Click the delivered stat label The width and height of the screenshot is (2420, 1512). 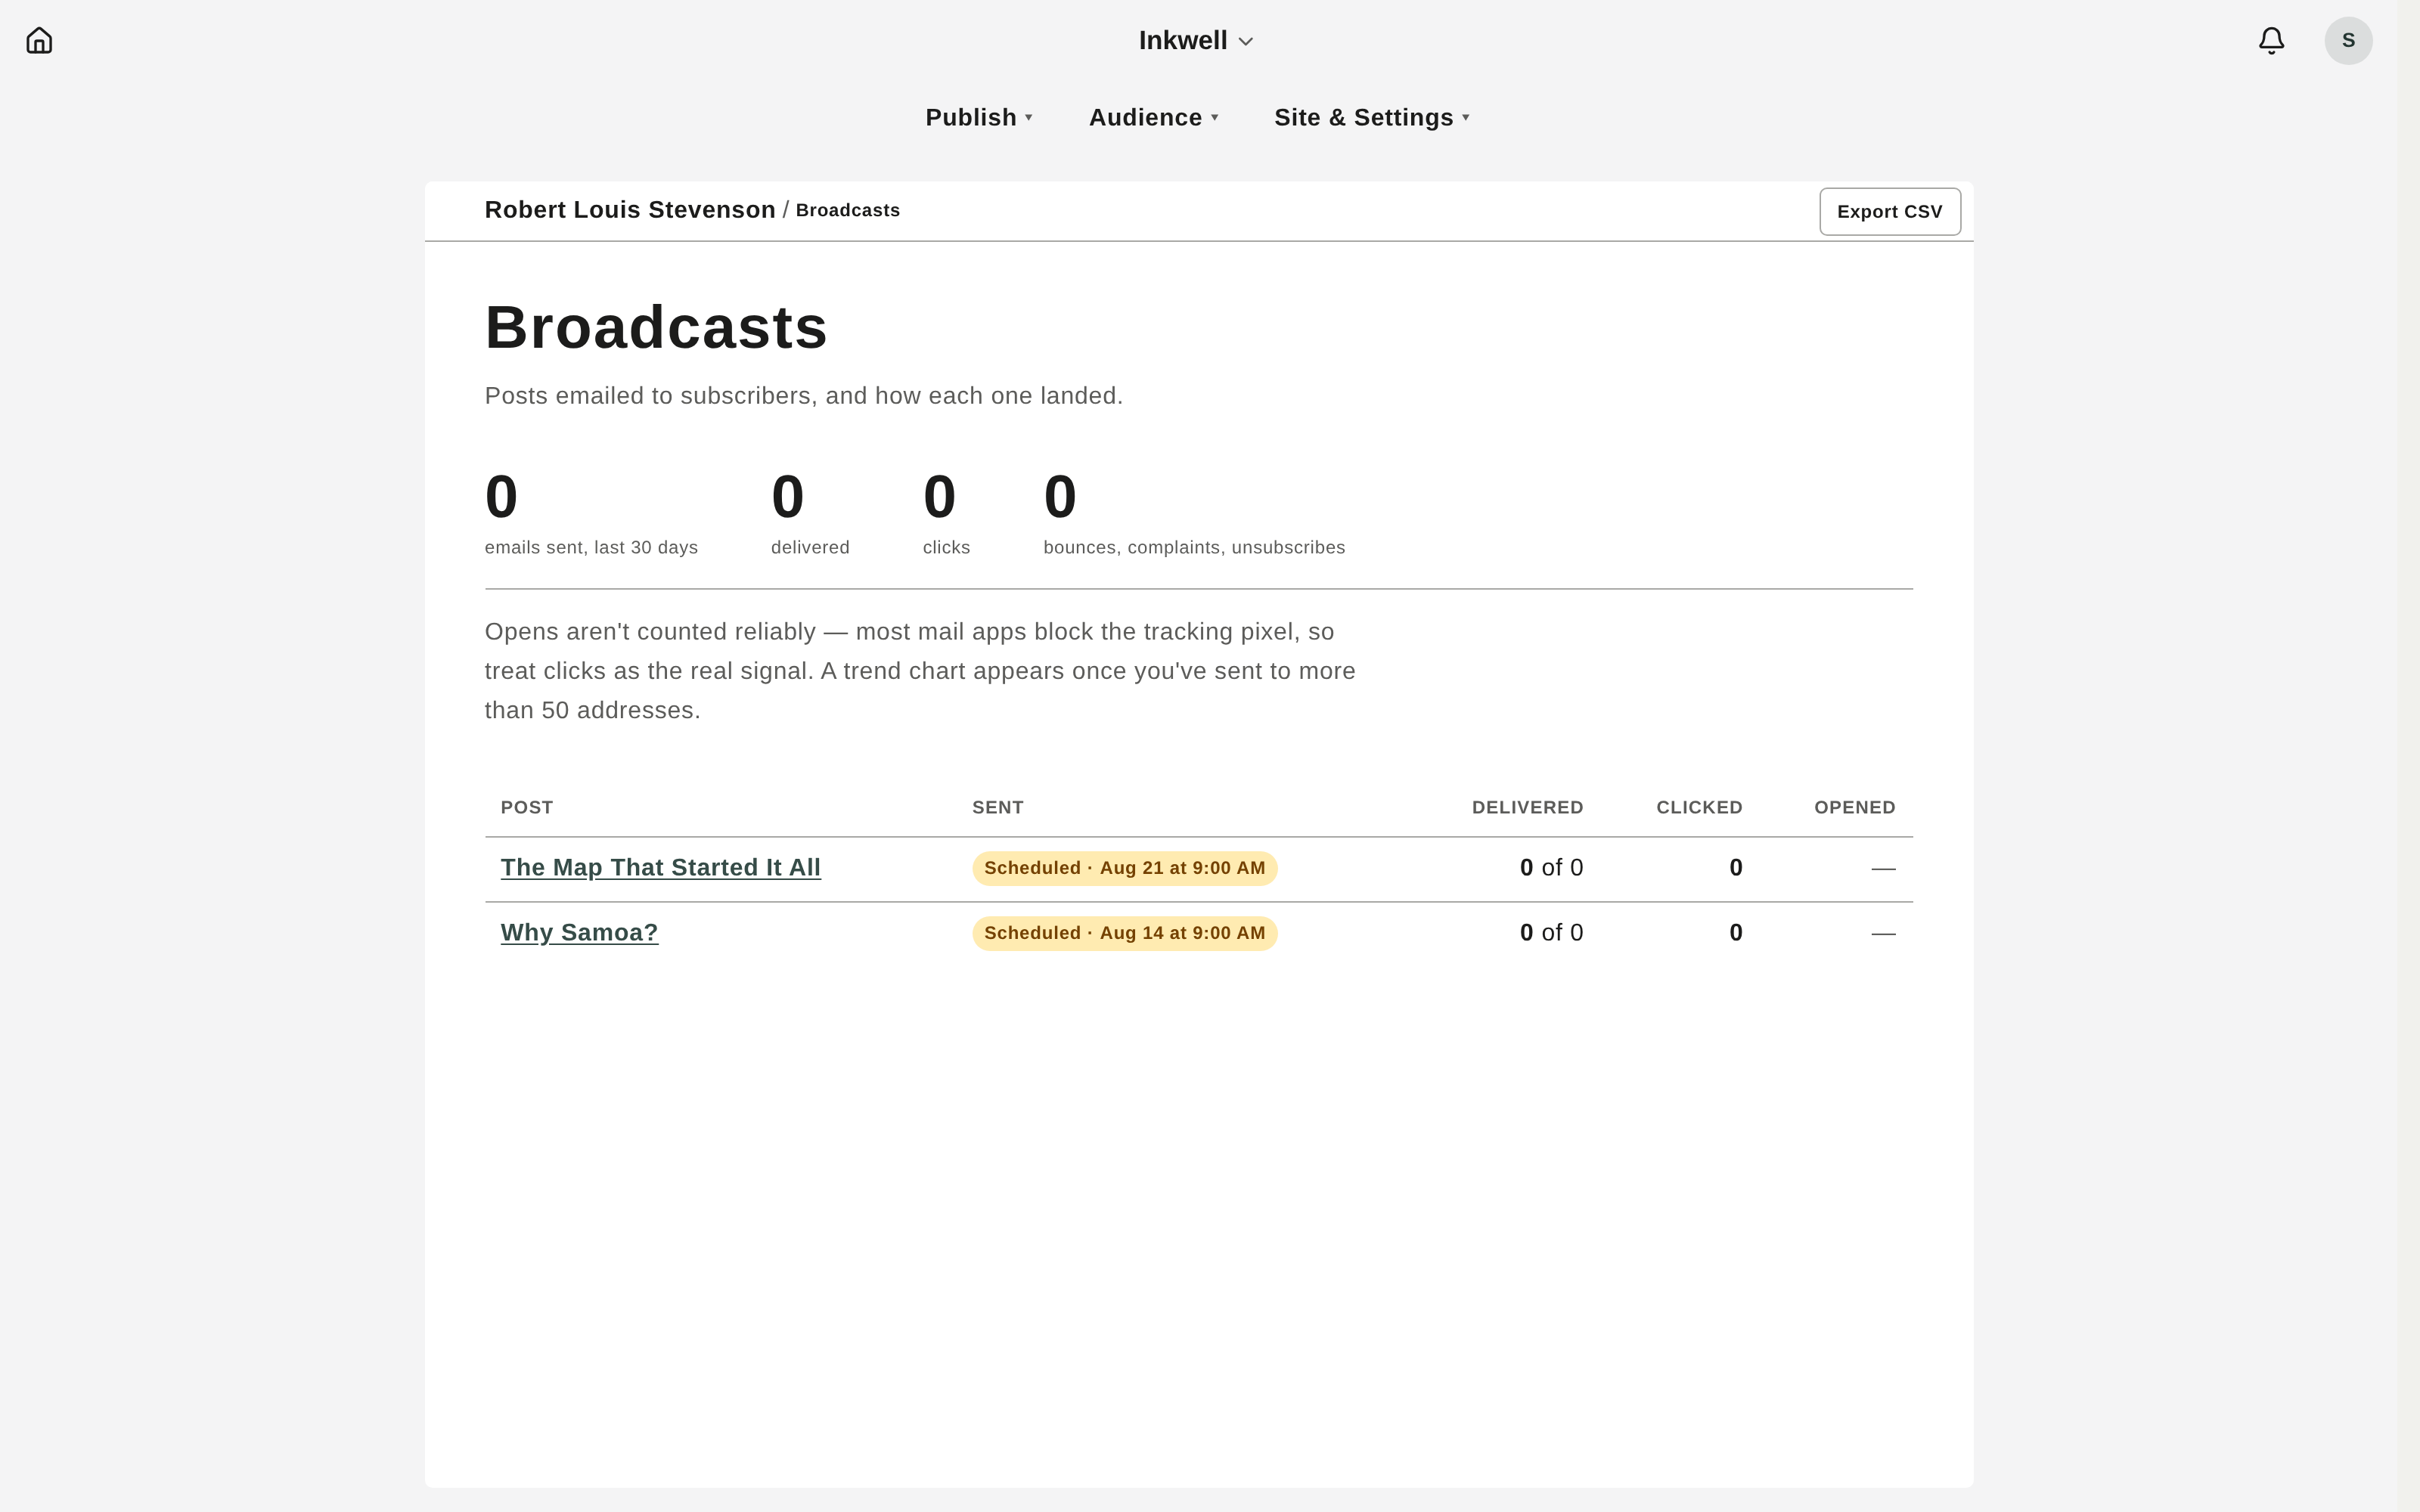coord(811,548)
